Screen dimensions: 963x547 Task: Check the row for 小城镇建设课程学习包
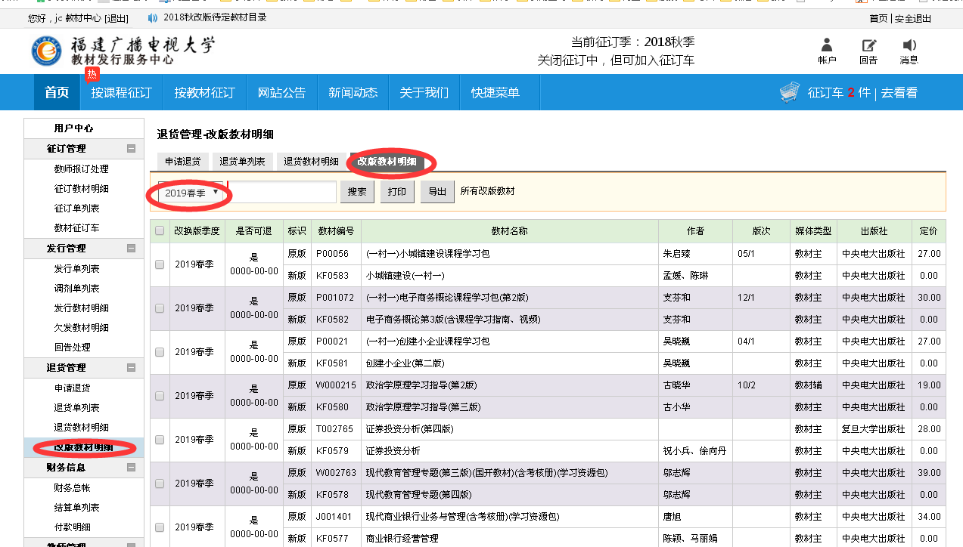pos(160,264)
